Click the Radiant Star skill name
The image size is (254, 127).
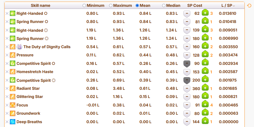(28, 88)
